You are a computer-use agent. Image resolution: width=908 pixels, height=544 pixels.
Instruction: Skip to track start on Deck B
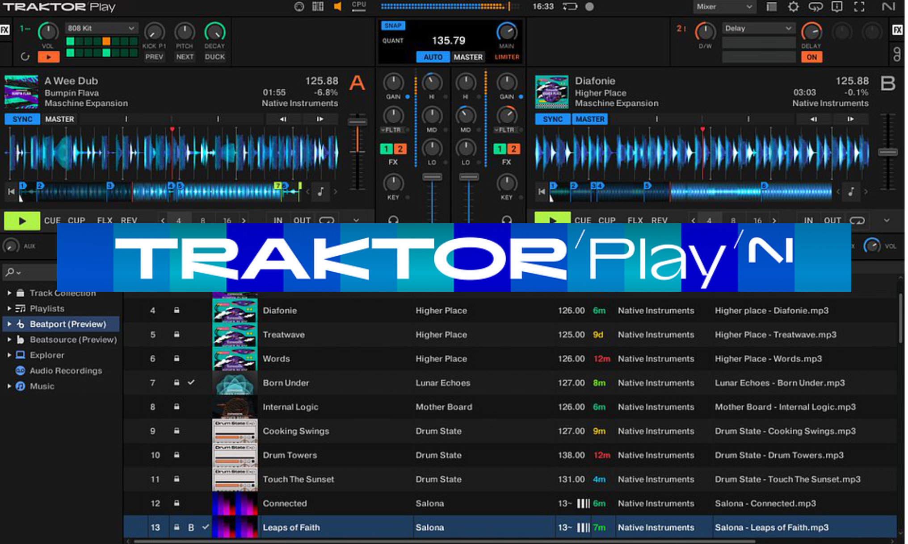[542, 191]
